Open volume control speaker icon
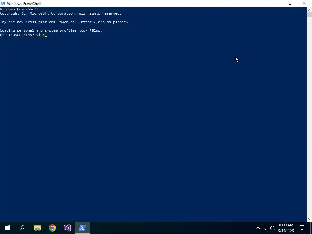The height and width of the screenshot is (234, 312). pyautogui.click(x=272, y=228)
